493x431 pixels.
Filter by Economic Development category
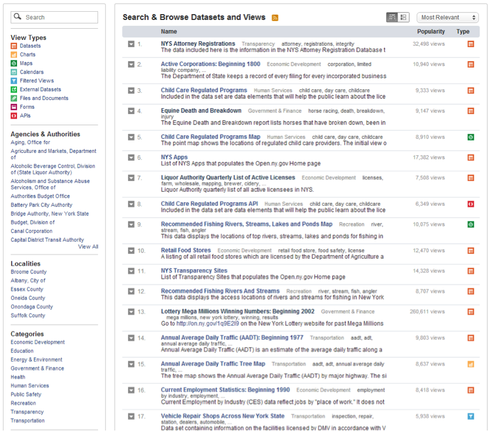pyautogui.click(x=38, y=342)
